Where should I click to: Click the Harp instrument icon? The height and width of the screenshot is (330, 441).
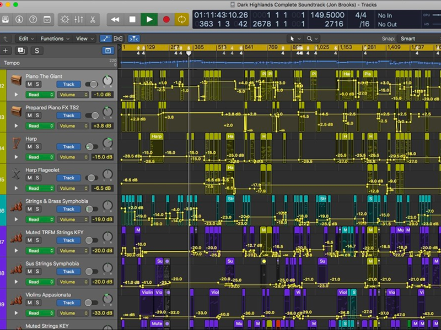click(x=15, y=142)
